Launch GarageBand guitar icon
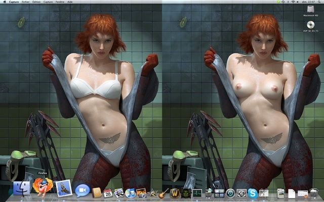 coord(164,193)
